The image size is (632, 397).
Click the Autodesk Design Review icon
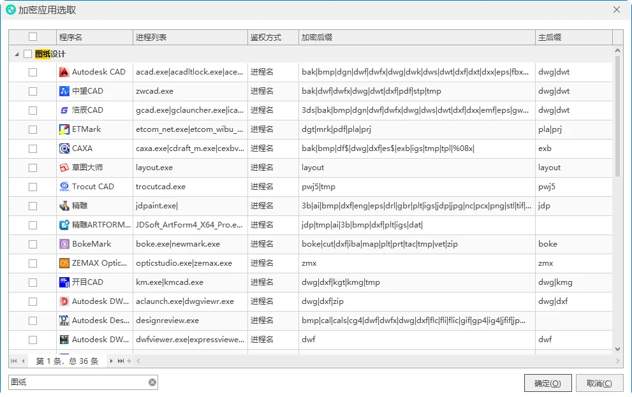64,321
